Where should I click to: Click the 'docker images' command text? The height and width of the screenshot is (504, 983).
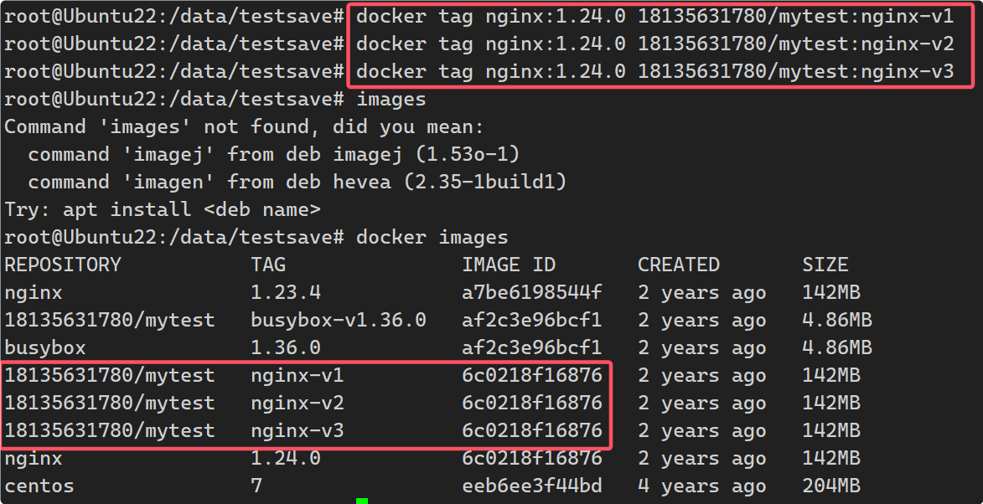432,237
